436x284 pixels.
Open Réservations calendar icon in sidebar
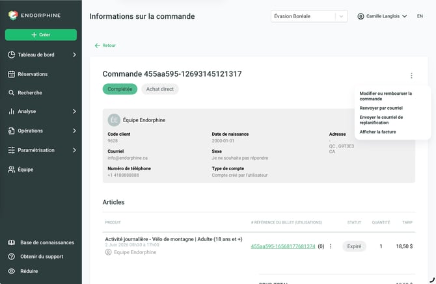pos(12,74)
